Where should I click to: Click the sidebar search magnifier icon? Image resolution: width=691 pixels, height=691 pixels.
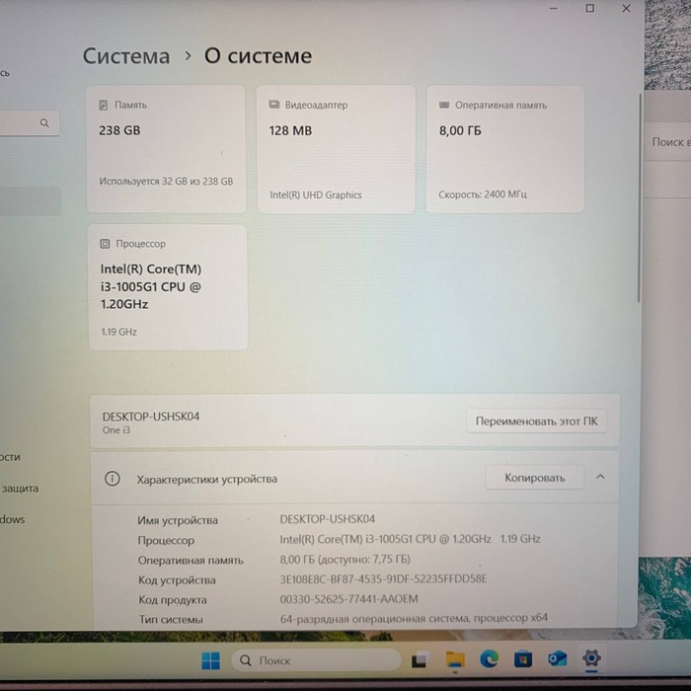pos(44,123)
